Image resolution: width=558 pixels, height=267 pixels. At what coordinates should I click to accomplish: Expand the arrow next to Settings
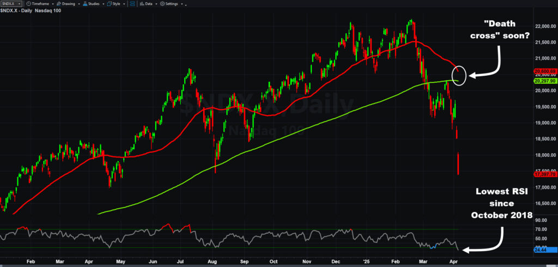click(x=182, y=4)
